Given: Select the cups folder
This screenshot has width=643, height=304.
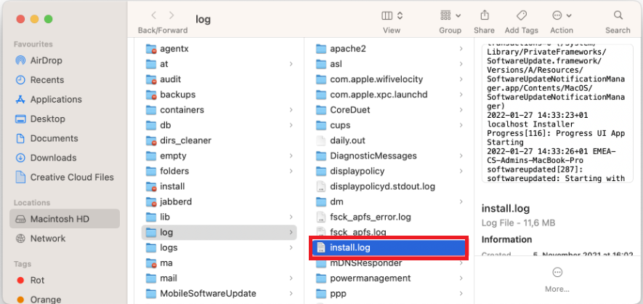Looking at the screenshot, I should click(388, 125).
